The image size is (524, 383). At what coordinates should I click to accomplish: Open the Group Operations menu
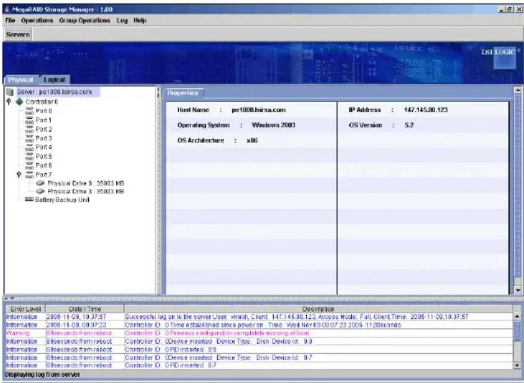(x=84, y=20)
